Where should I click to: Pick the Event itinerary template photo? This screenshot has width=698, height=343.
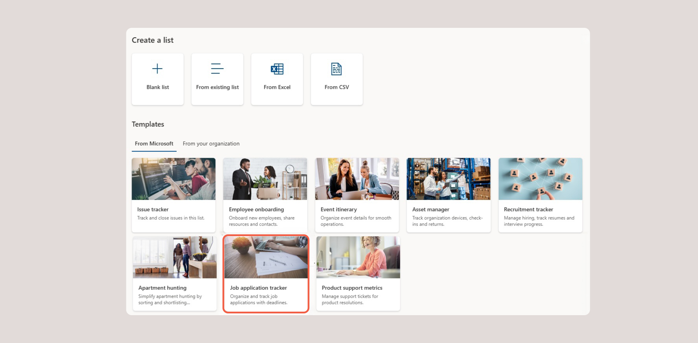tap(357, 179)
